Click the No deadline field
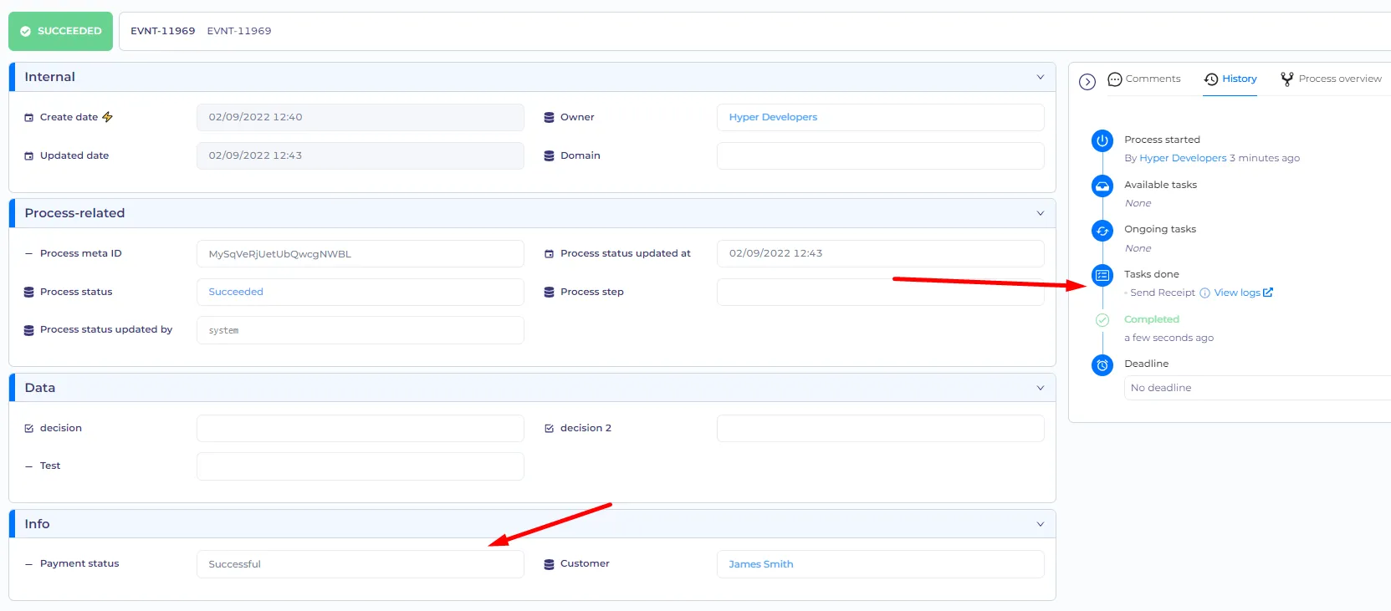The width and height of the screenshot is (1391, 611). (x=1257, y=388)
